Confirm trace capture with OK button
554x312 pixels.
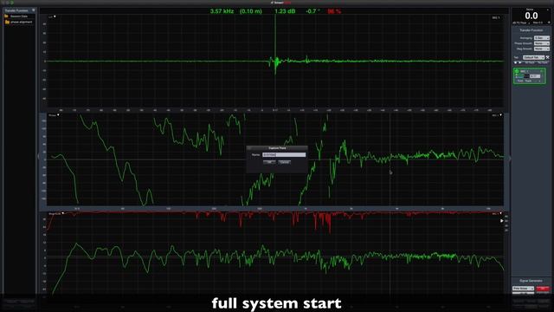point(269,162)
